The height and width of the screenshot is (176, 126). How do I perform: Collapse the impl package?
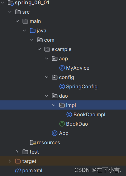[54, 105]
